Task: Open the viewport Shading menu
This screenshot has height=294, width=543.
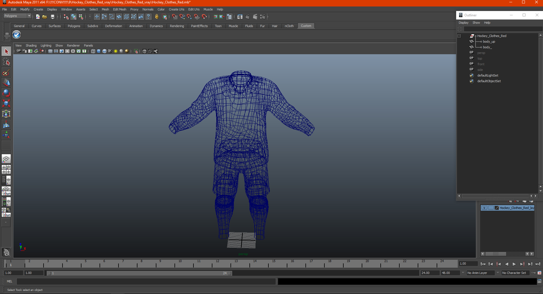Action: [31, 45]
